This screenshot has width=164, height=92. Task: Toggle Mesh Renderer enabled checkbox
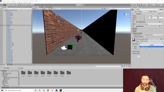pyautogui.click(x=135, y=26)
